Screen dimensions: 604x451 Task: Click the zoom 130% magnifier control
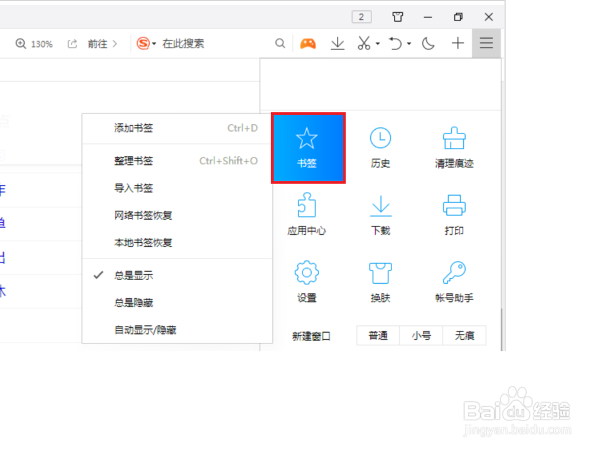[x=34, y=44]
